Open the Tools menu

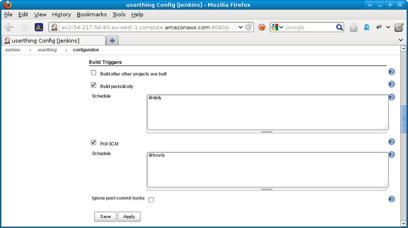pyautogui.click(x=119, y=14)
